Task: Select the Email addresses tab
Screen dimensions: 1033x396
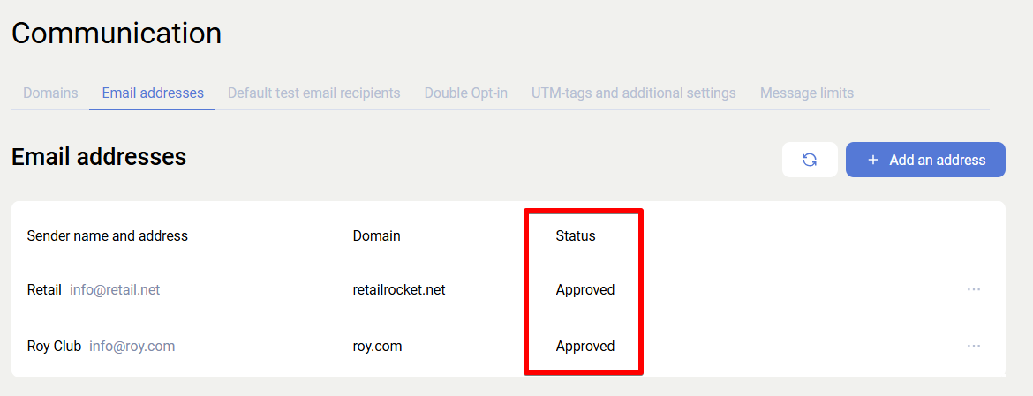Action: [x=153, y=93]
